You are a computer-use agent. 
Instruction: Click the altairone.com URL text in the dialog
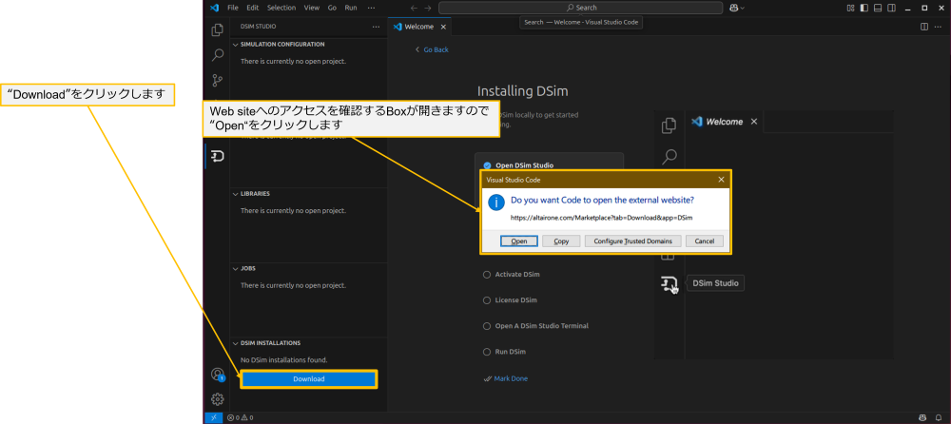click(602, 217)
